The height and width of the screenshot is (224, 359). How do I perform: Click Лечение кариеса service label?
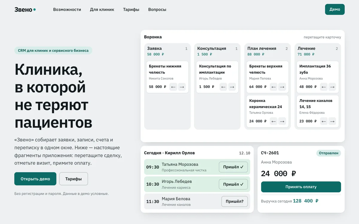176,188
